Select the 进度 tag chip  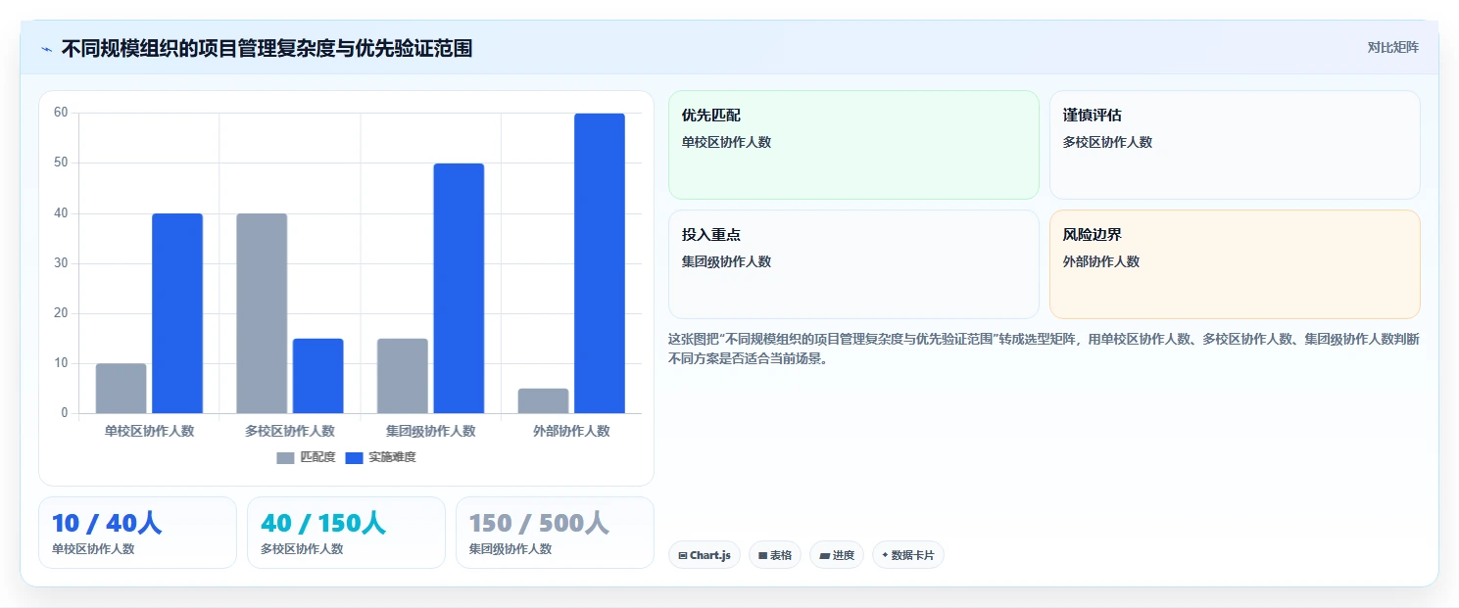pyautogui.click(x=837, y=555)
